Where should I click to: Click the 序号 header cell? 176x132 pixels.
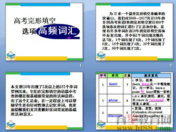tap(103, 75)
